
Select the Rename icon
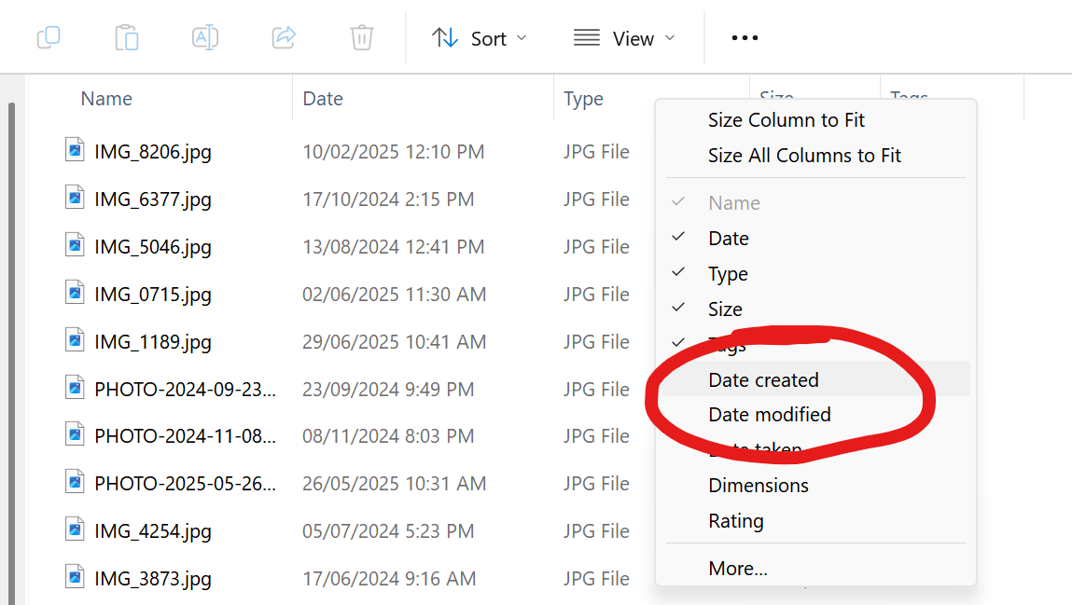[205, 37]
